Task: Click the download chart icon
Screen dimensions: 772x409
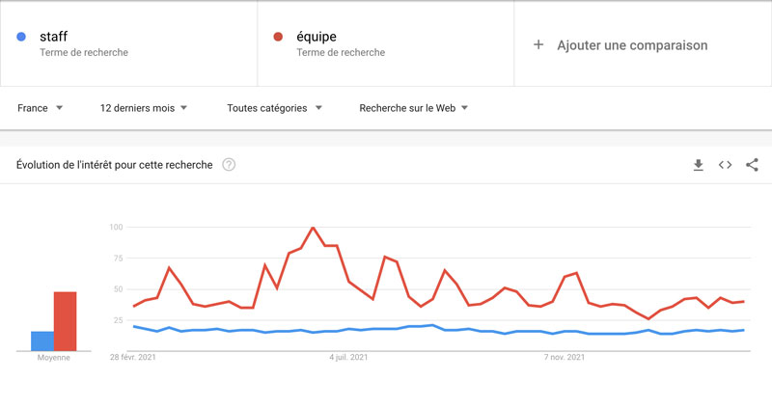Action: (x=699, y=165)
